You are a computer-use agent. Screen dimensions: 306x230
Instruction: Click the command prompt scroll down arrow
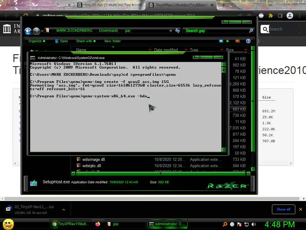click(x=224, y=150)
